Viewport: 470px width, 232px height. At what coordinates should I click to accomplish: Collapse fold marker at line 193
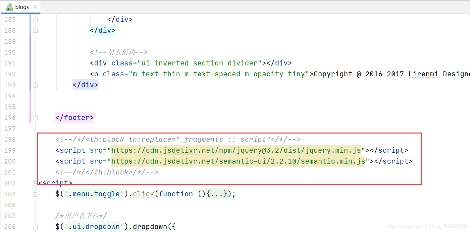tap(35, 85)
